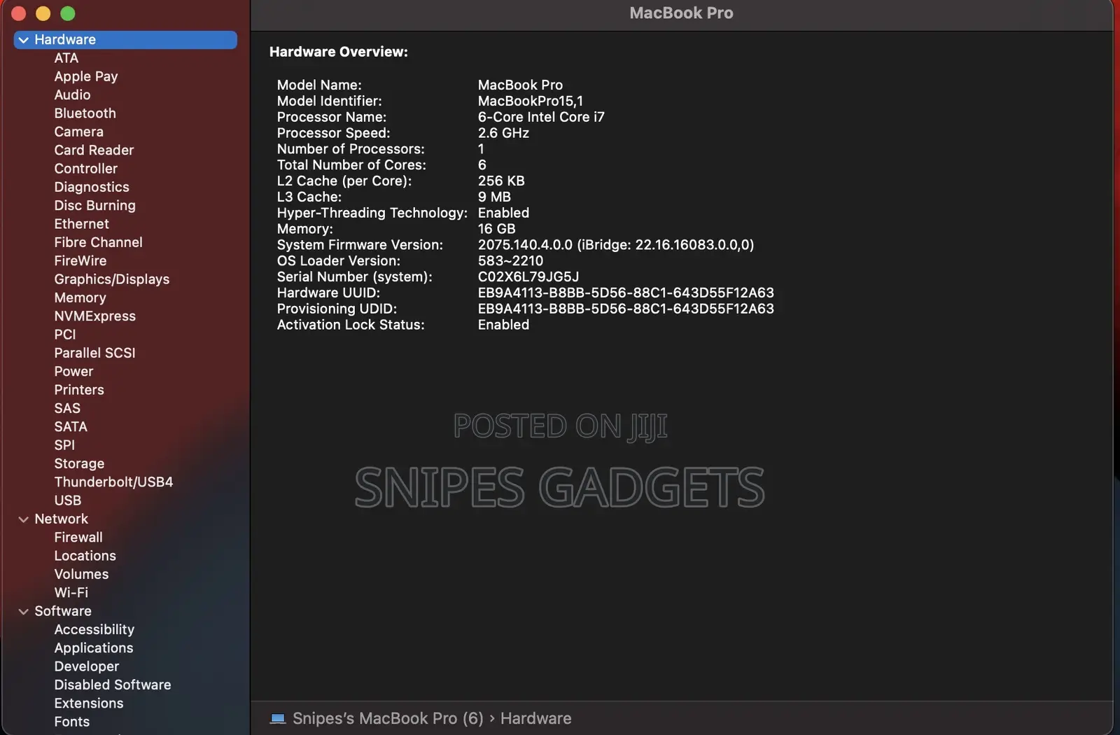Select the Controller item
Screen dimensions: 1120x735
[86, 169]
